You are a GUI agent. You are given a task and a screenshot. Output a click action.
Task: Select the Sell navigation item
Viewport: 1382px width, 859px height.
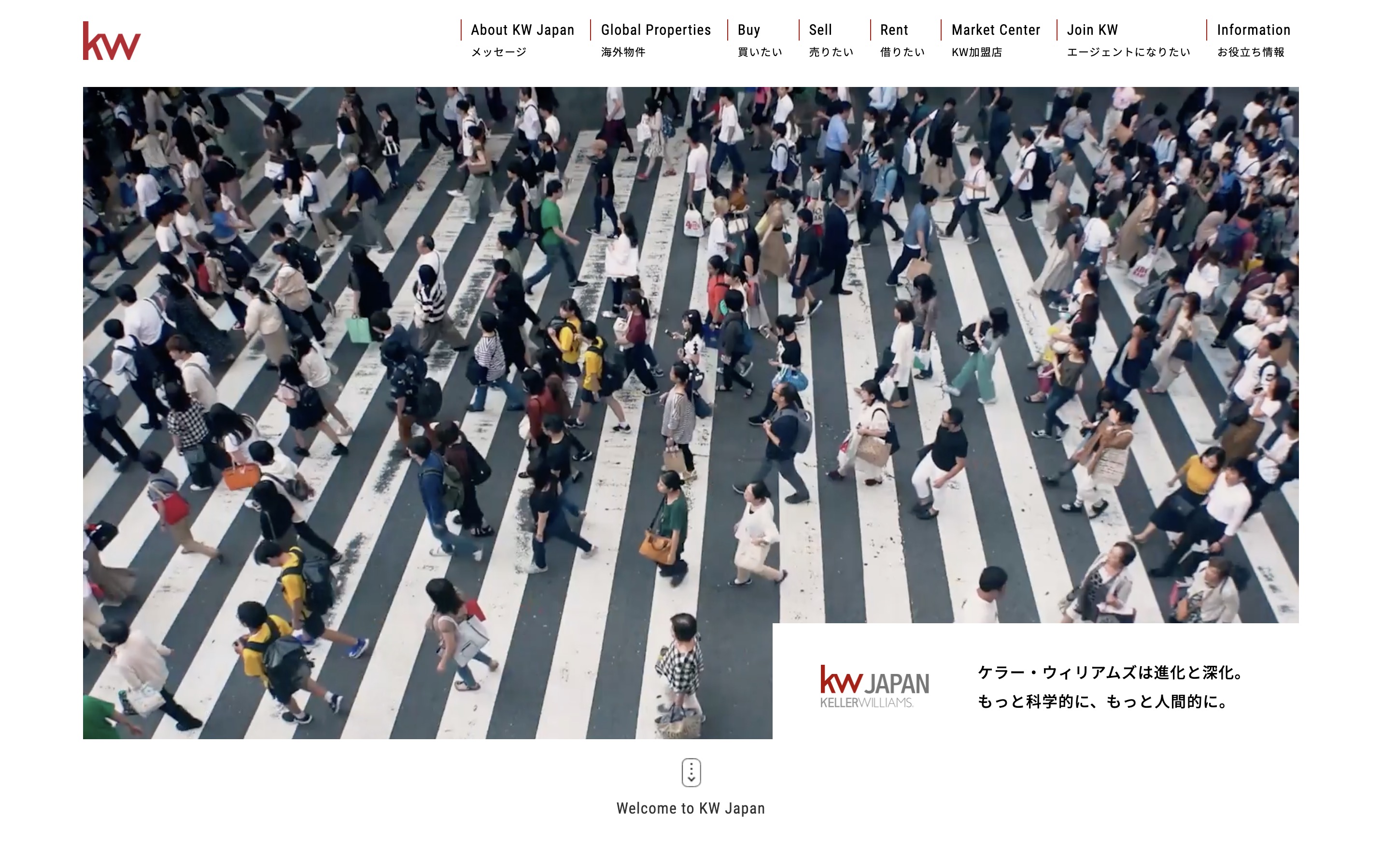pos(820,30)
